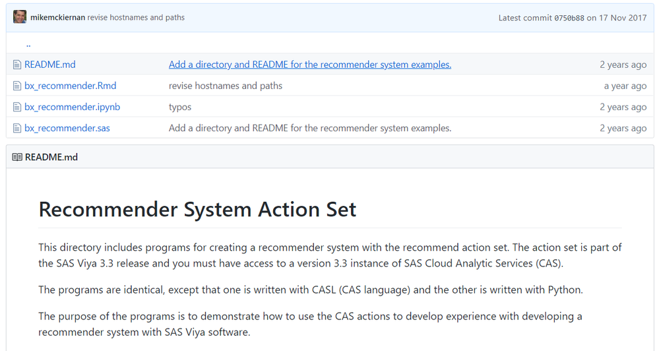659x351 pixels.
Task: Open the bx_recommender.sas file
Action: tap(67, 128)
